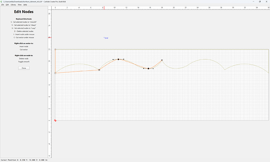Select the node joining first and second arcs

99,70
